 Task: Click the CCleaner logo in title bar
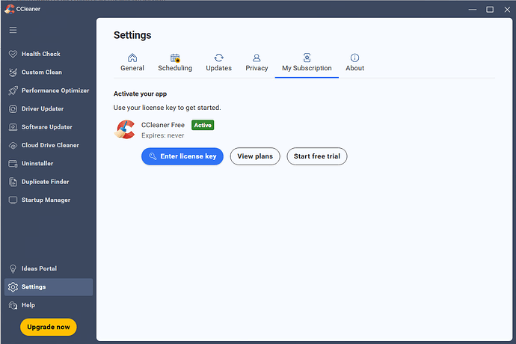point(9,9)
